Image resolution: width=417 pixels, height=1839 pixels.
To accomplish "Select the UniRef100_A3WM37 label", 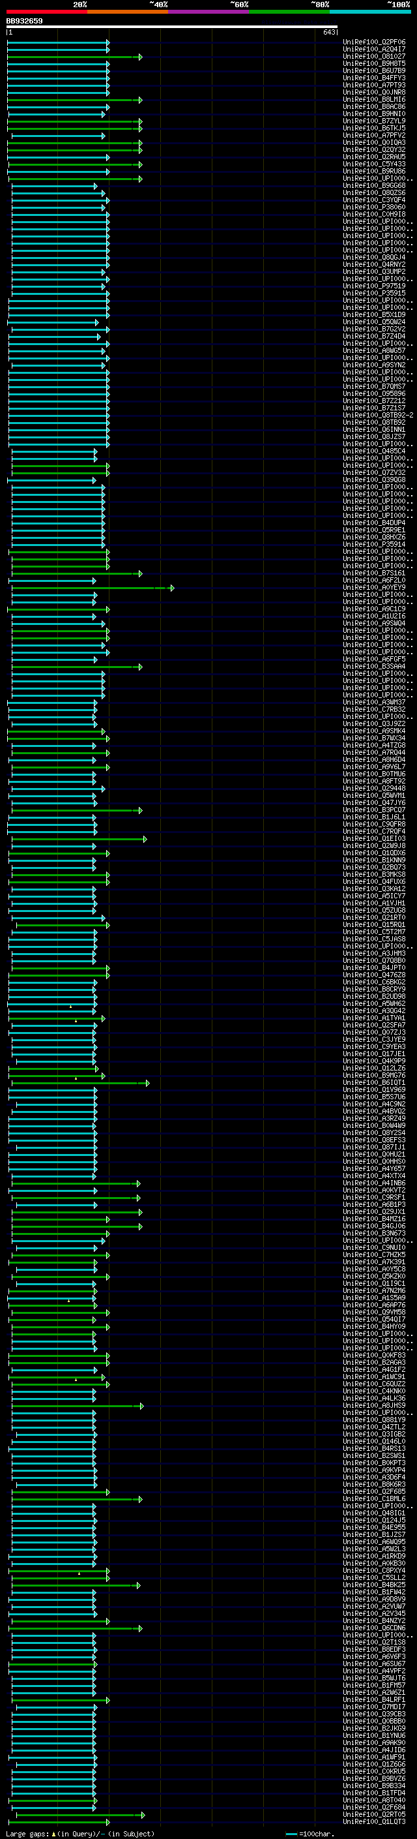I will coord(374,703).
